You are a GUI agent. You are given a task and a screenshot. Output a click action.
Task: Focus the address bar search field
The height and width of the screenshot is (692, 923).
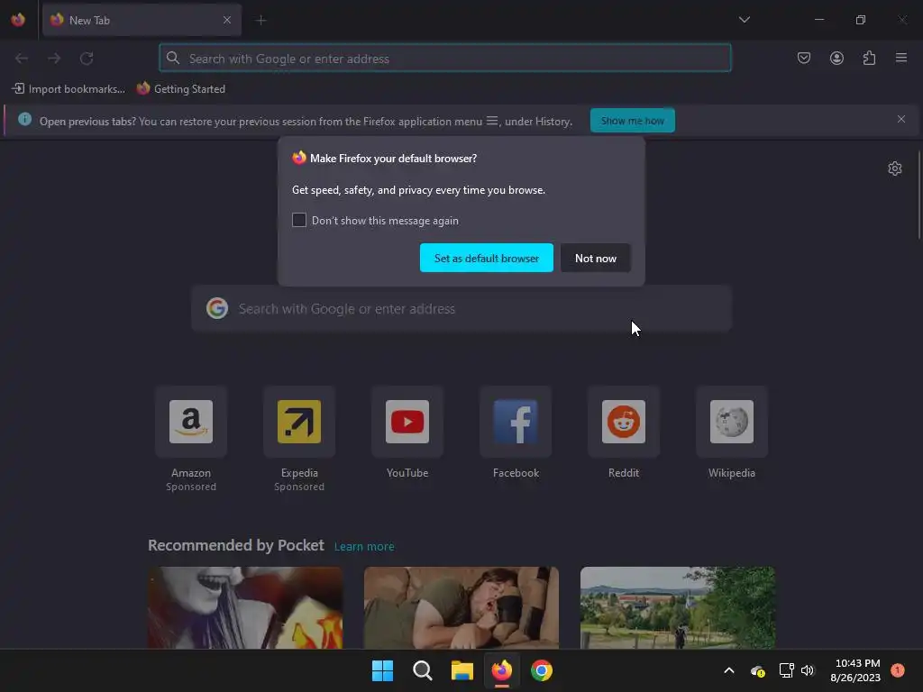(x=445, y=59)
